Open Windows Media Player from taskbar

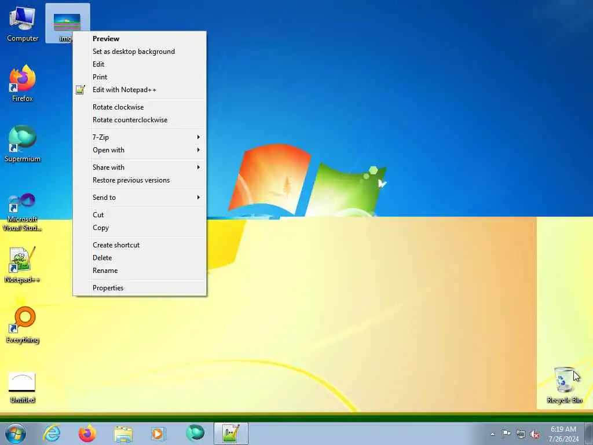tap(158, 433)
